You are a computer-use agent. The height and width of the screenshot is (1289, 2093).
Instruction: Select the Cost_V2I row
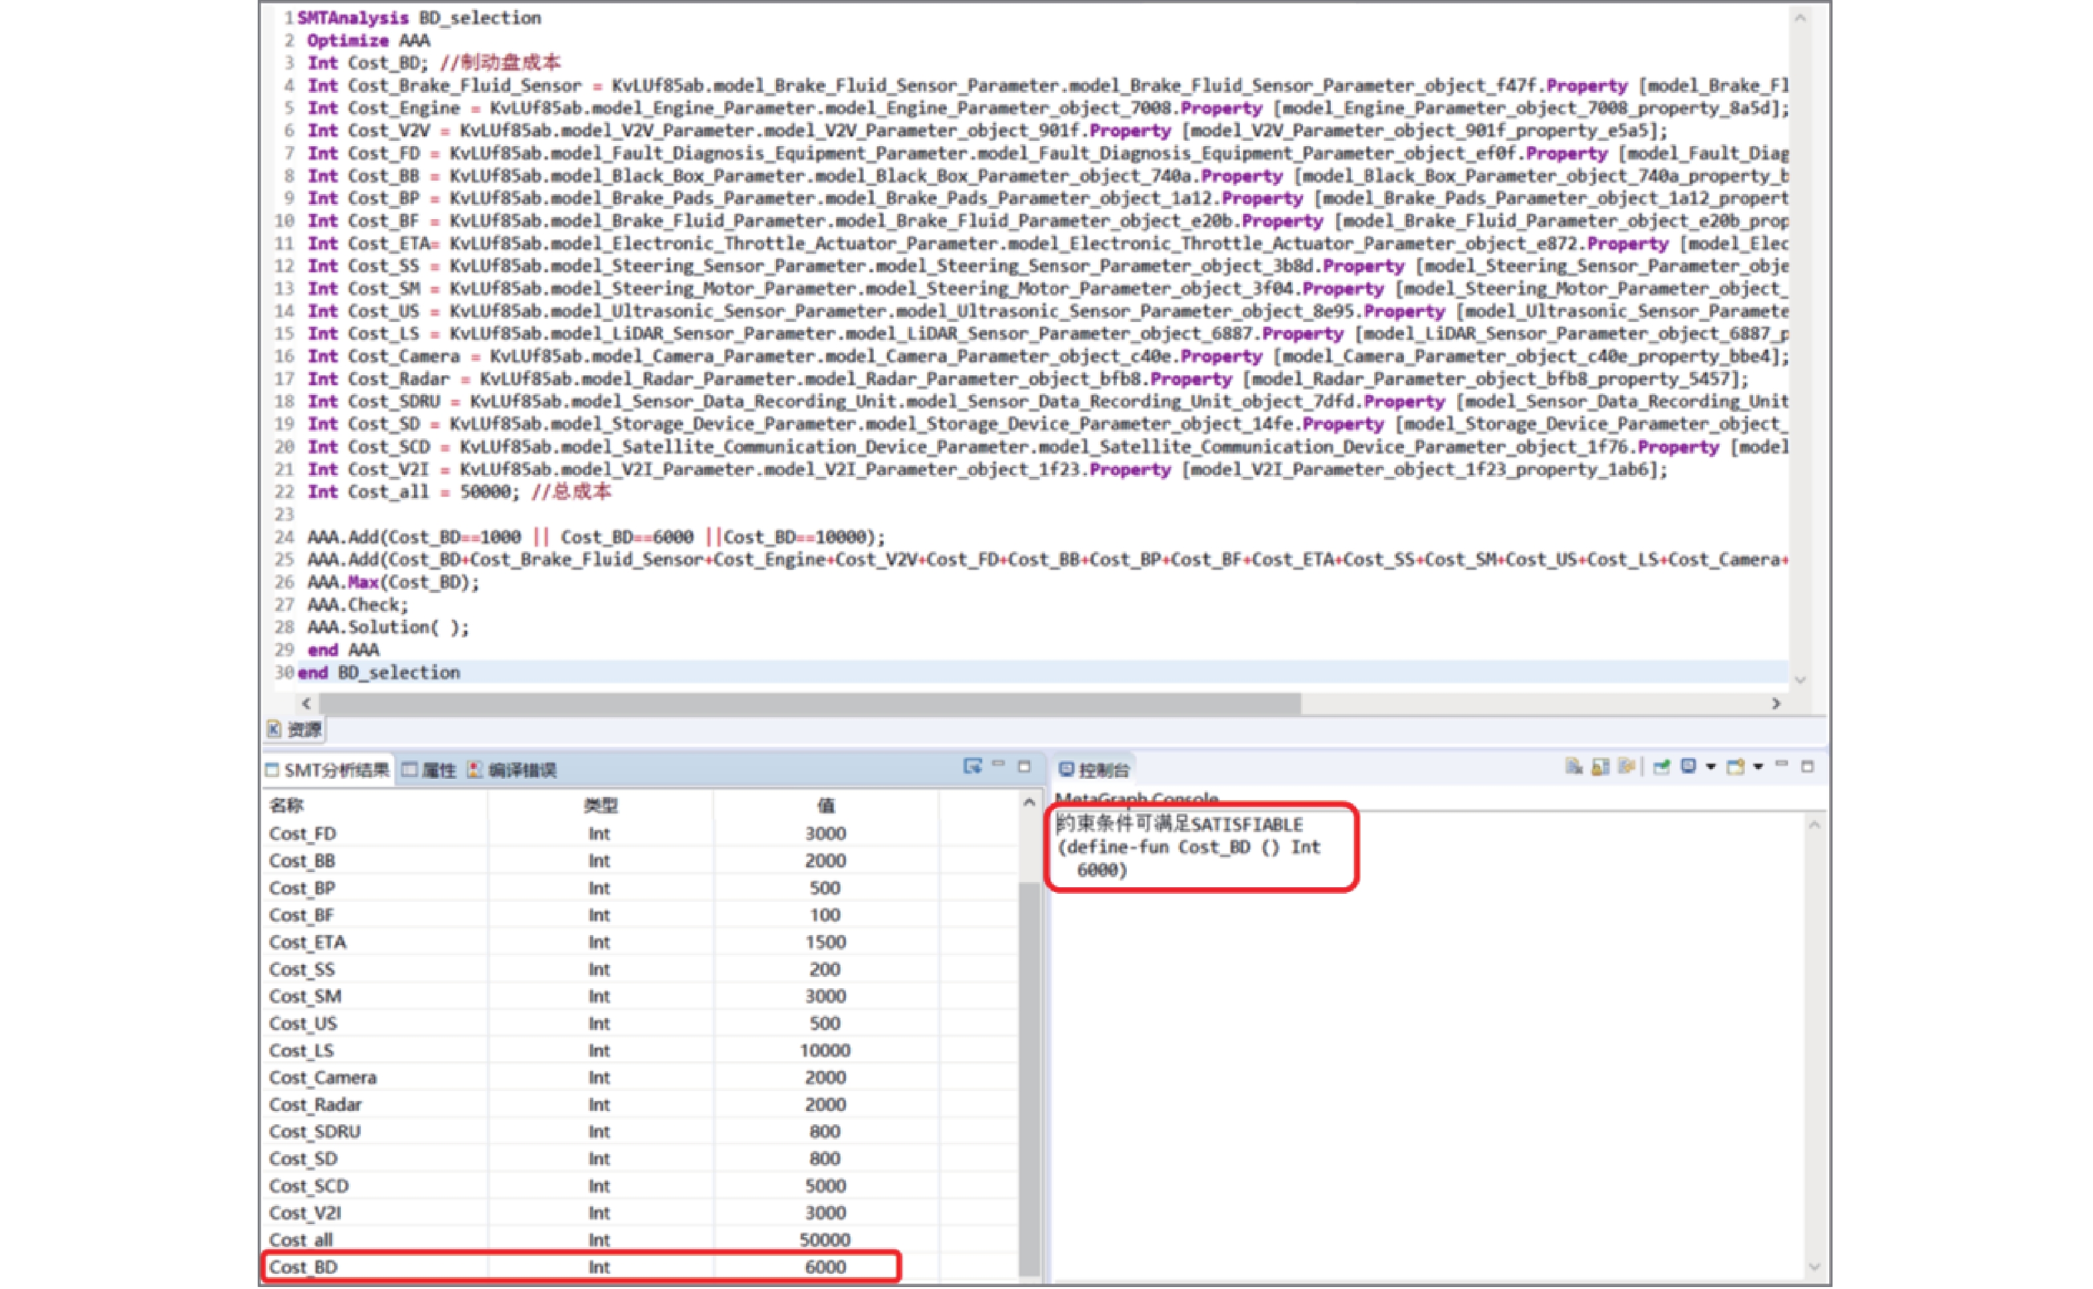pos(640,1213)
